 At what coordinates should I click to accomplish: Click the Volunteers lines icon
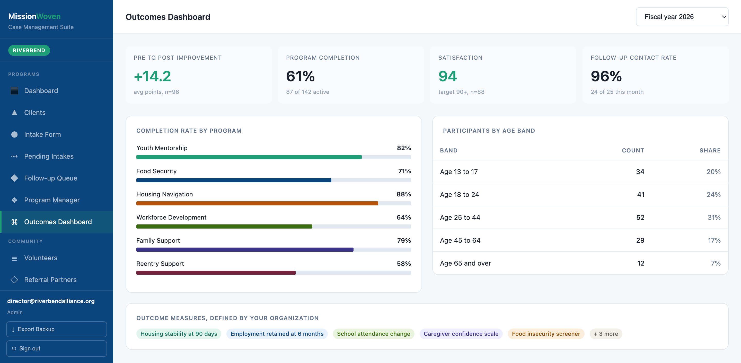(x=14, y=258)
